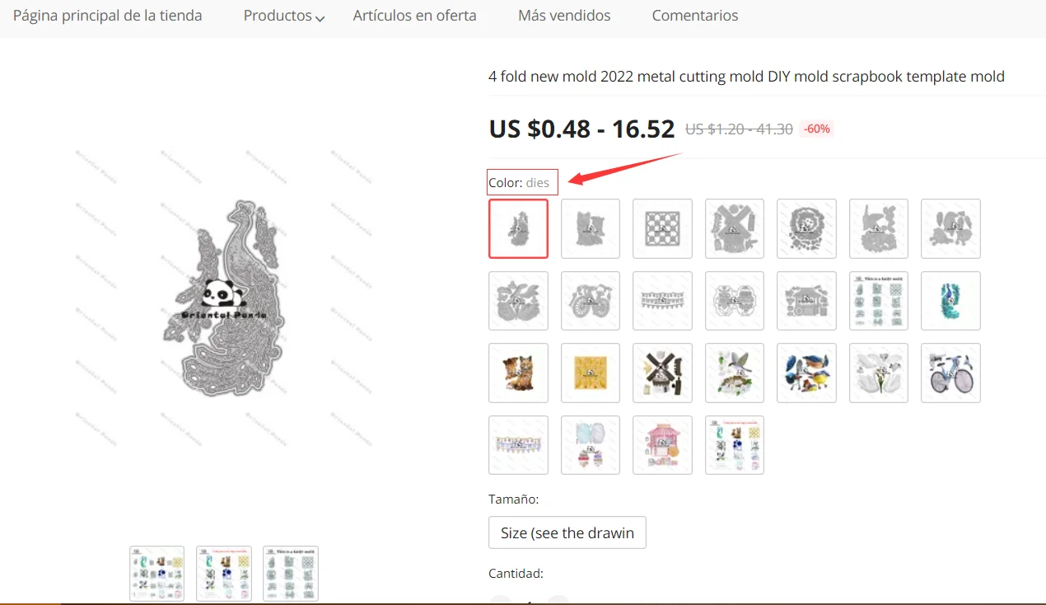Click the main peacock die product image

223,299
